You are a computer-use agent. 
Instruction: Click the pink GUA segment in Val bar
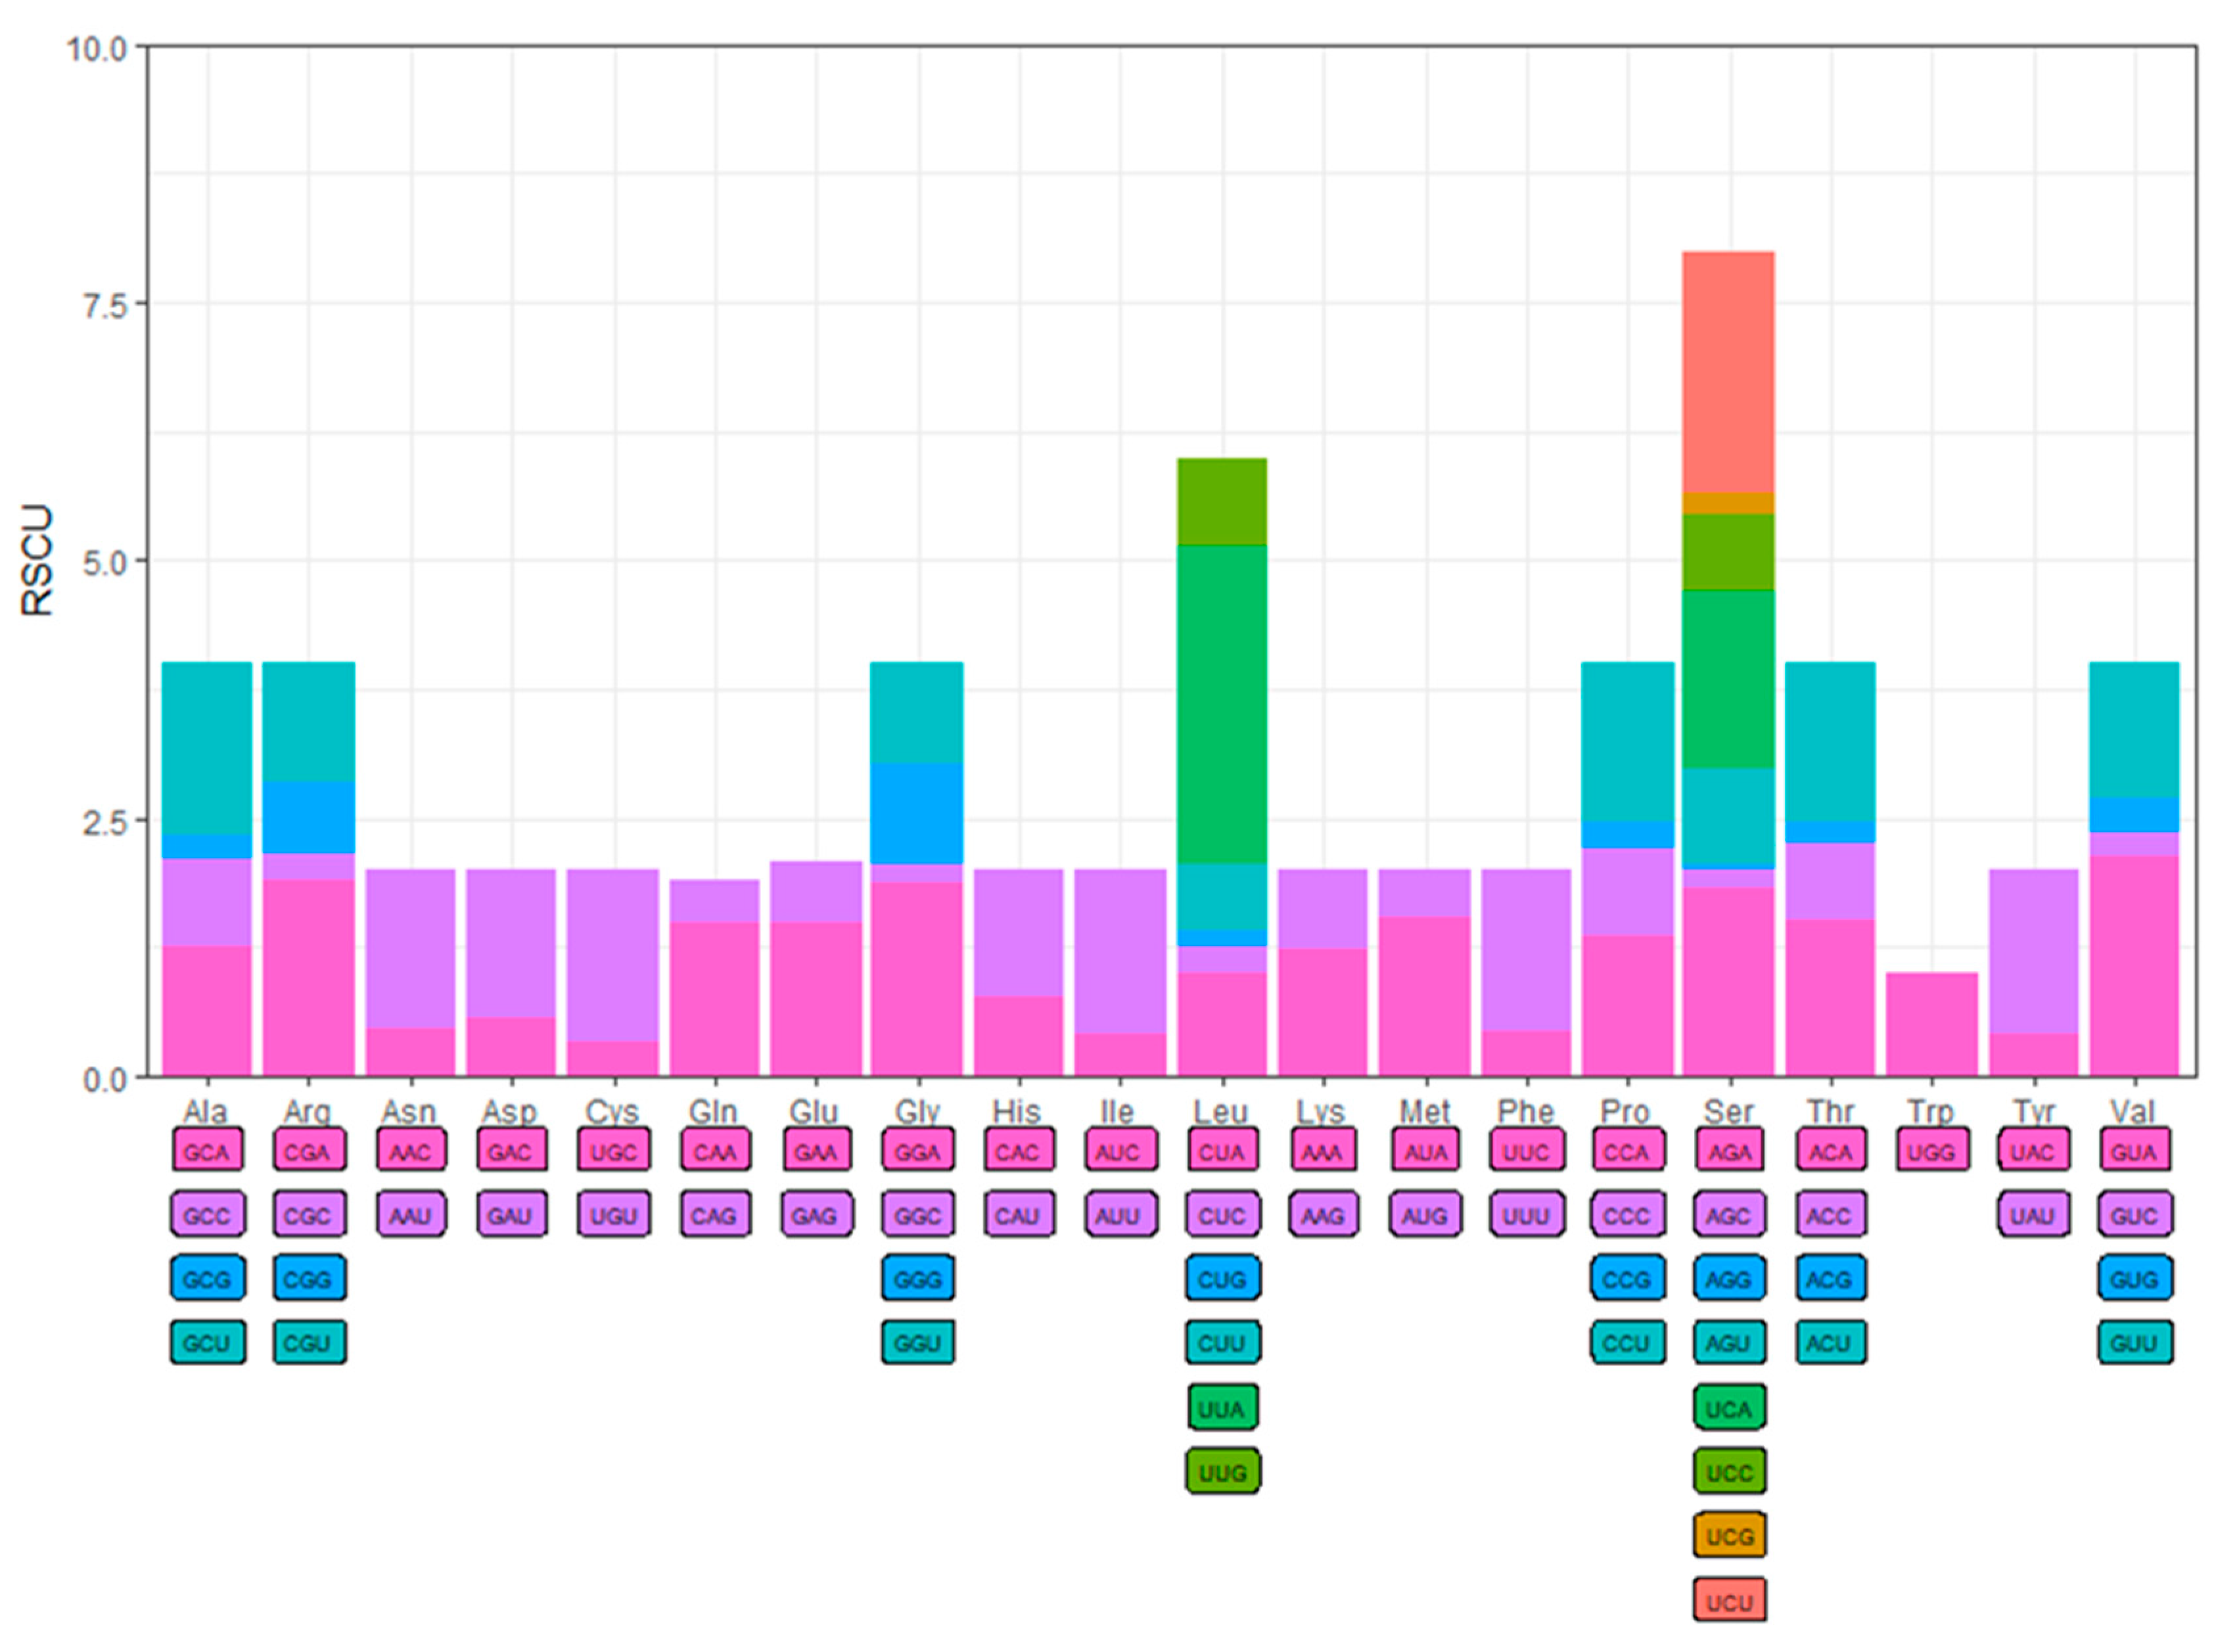2134,965
